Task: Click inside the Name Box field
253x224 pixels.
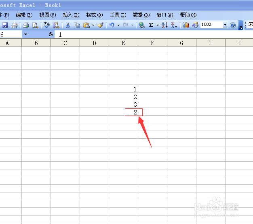Action: (x=11, y=34)
